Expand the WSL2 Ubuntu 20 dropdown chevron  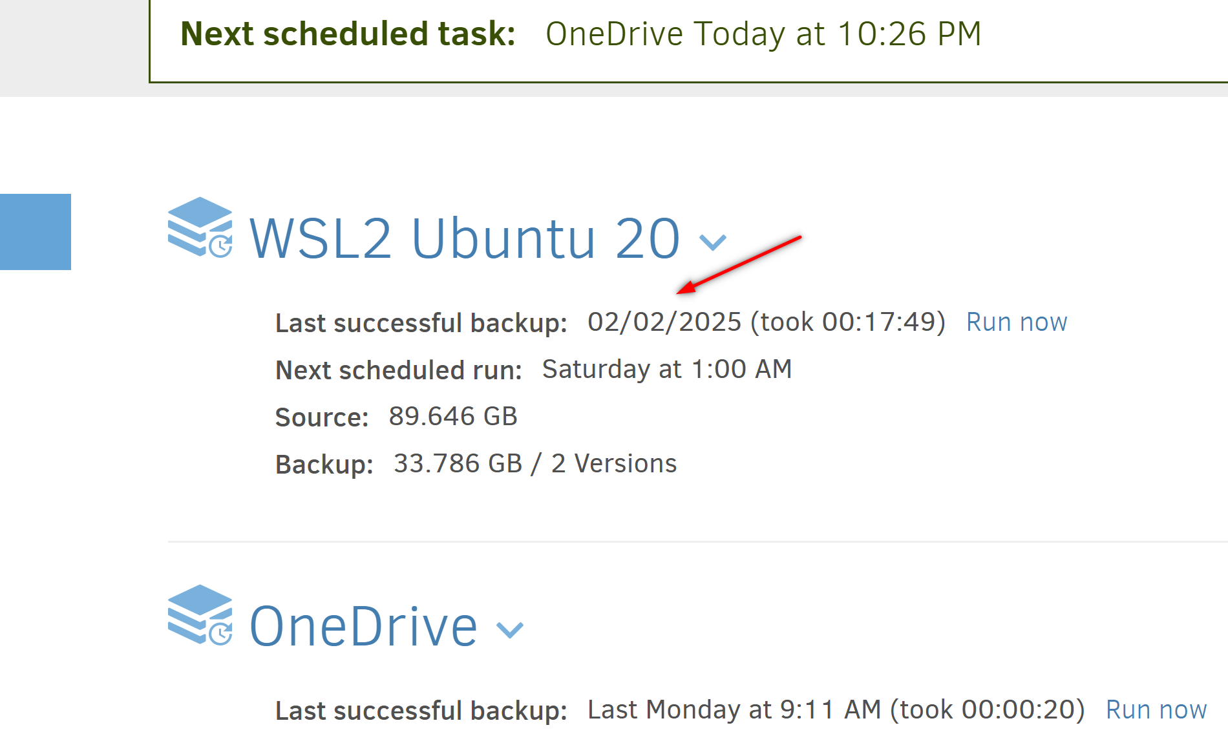point(713,242)
